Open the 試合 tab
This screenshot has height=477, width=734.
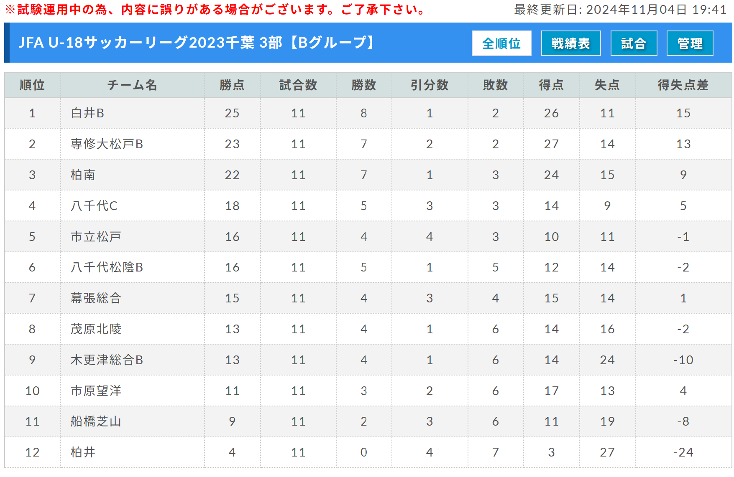(634, 43)
